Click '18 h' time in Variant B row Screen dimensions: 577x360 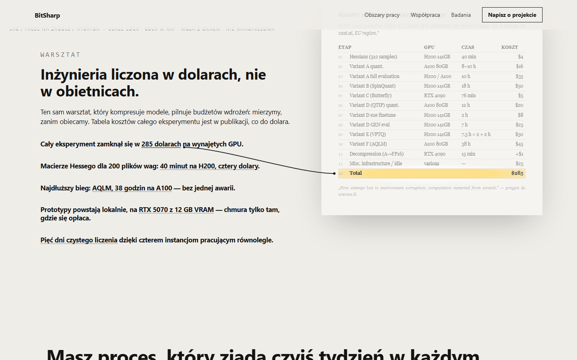point(466,86)
